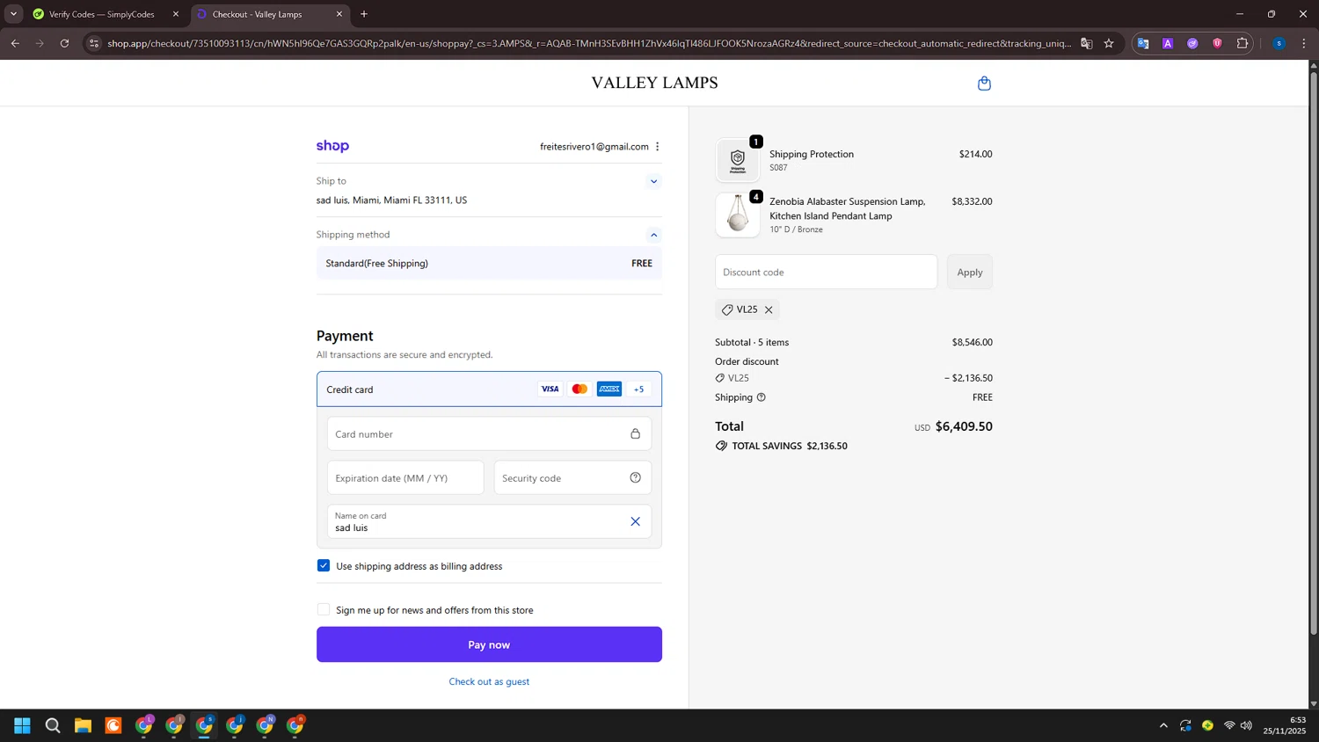1319x742 pixels.
Task: Expand the Ship to address section
Action: point(653,182)
